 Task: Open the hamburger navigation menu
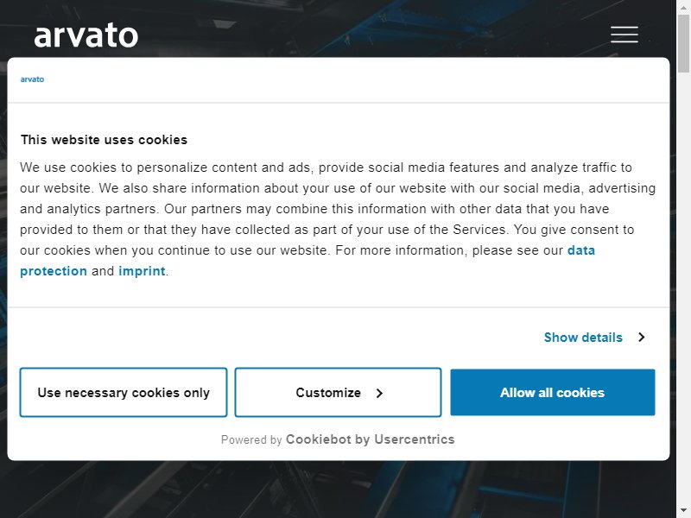point(624,35)
